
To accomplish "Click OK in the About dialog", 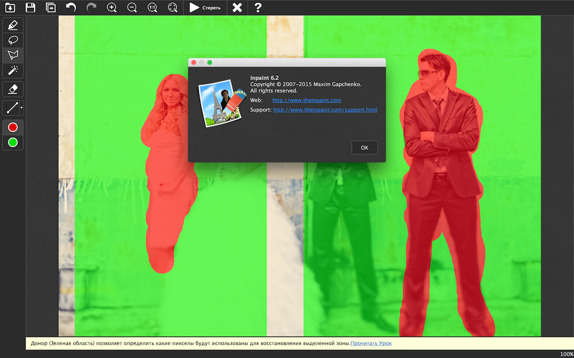I will (364, 147).
